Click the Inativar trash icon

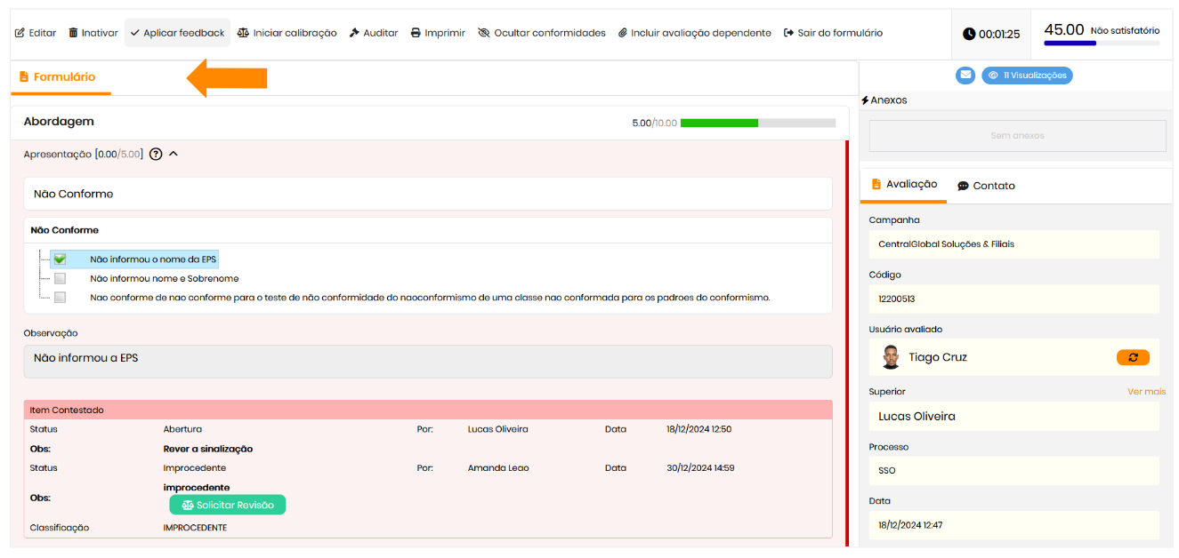point(73,33)
